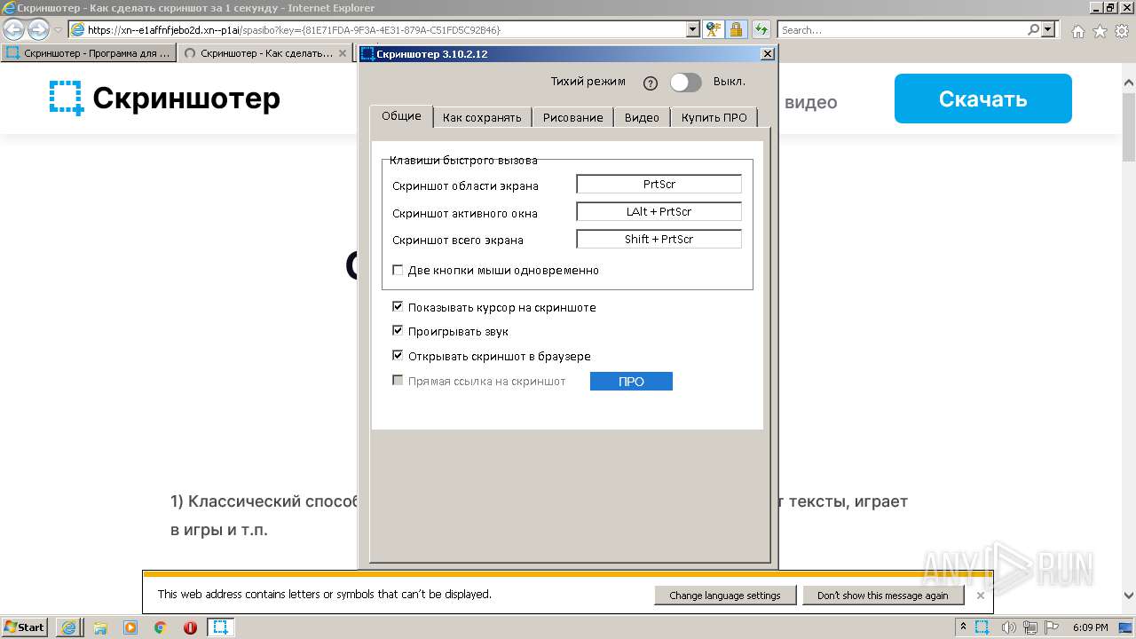The image size is (1136, 639).
Task: Click the Back button's recent pages dropdown arrow
Action: tap(58, 30)
